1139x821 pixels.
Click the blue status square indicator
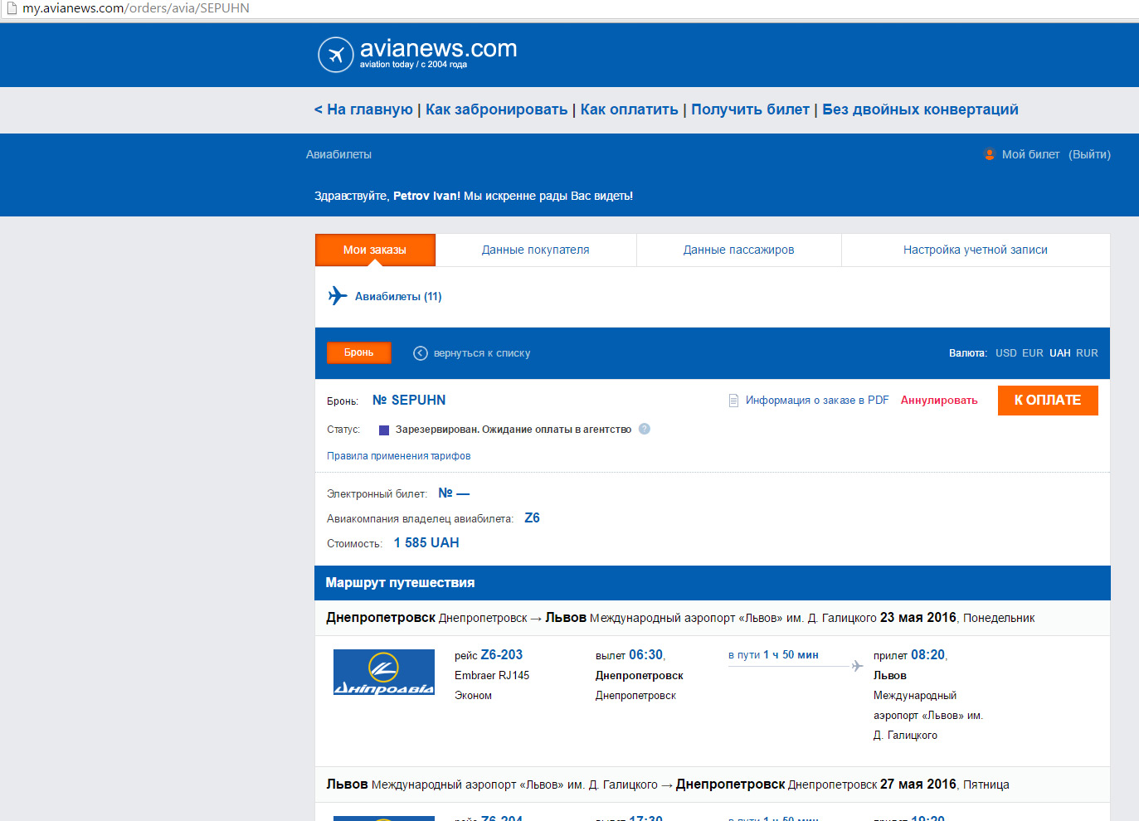[x=384, y=430]
